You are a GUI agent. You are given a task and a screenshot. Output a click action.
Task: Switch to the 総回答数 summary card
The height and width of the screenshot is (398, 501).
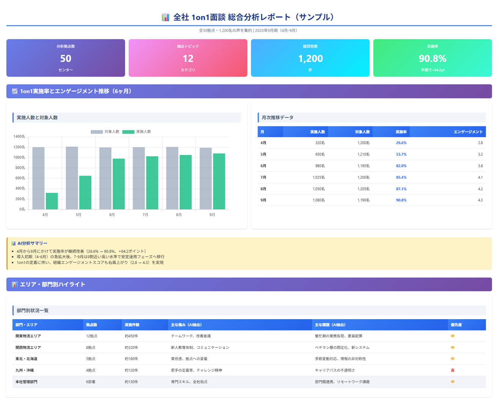coord(310,58)
